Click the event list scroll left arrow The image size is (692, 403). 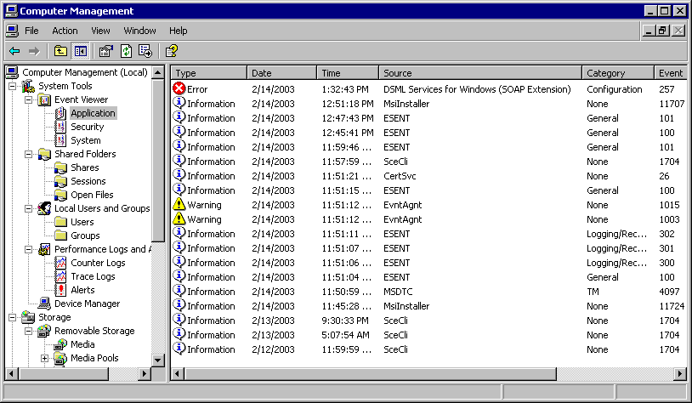tap(178, 374)
